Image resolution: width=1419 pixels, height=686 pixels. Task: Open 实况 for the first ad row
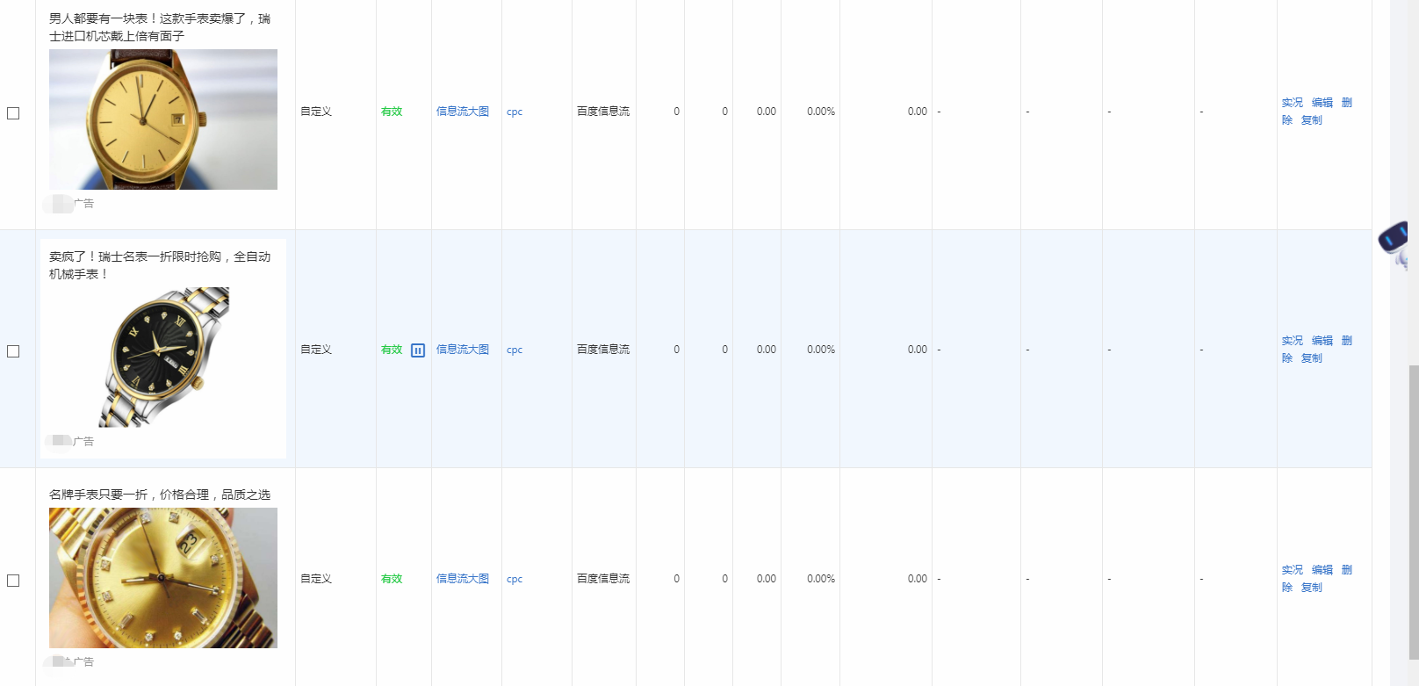pos(1292,103)
